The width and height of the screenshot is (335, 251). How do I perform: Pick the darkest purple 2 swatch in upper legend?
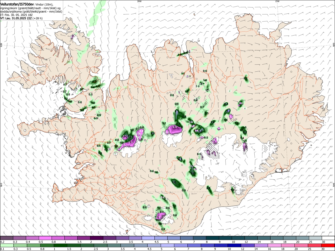96,238
